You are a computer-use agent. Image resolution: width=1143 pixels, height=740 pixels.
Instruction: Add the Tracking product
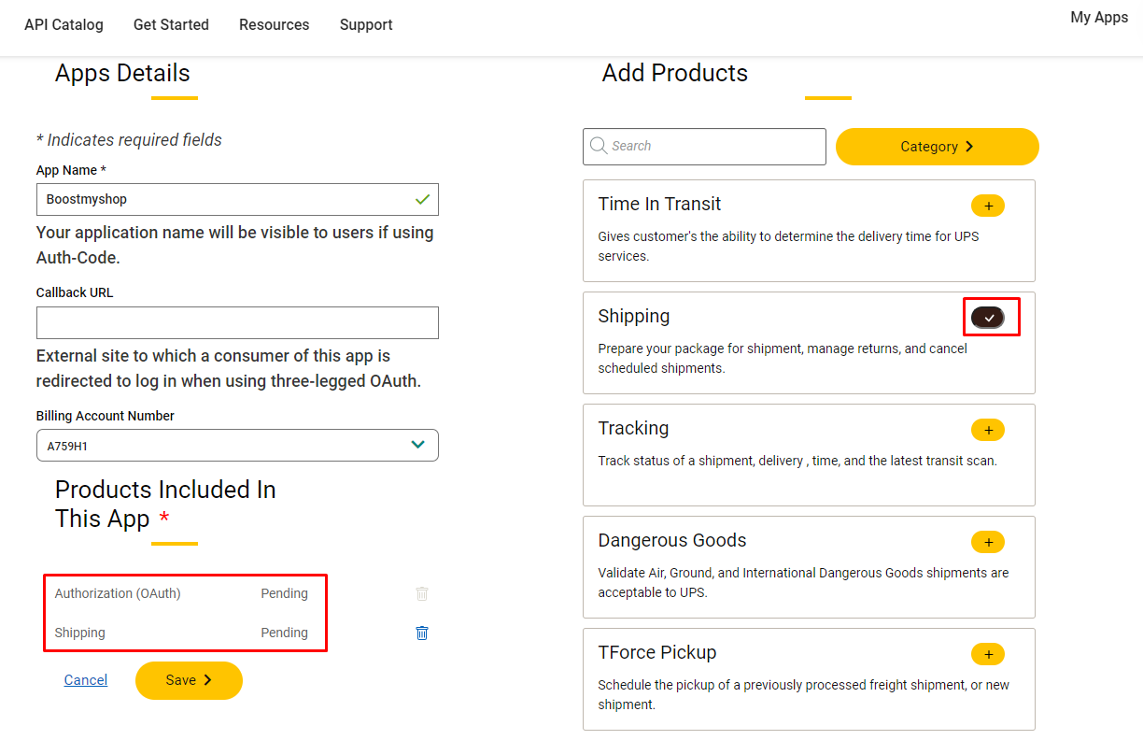988,430
